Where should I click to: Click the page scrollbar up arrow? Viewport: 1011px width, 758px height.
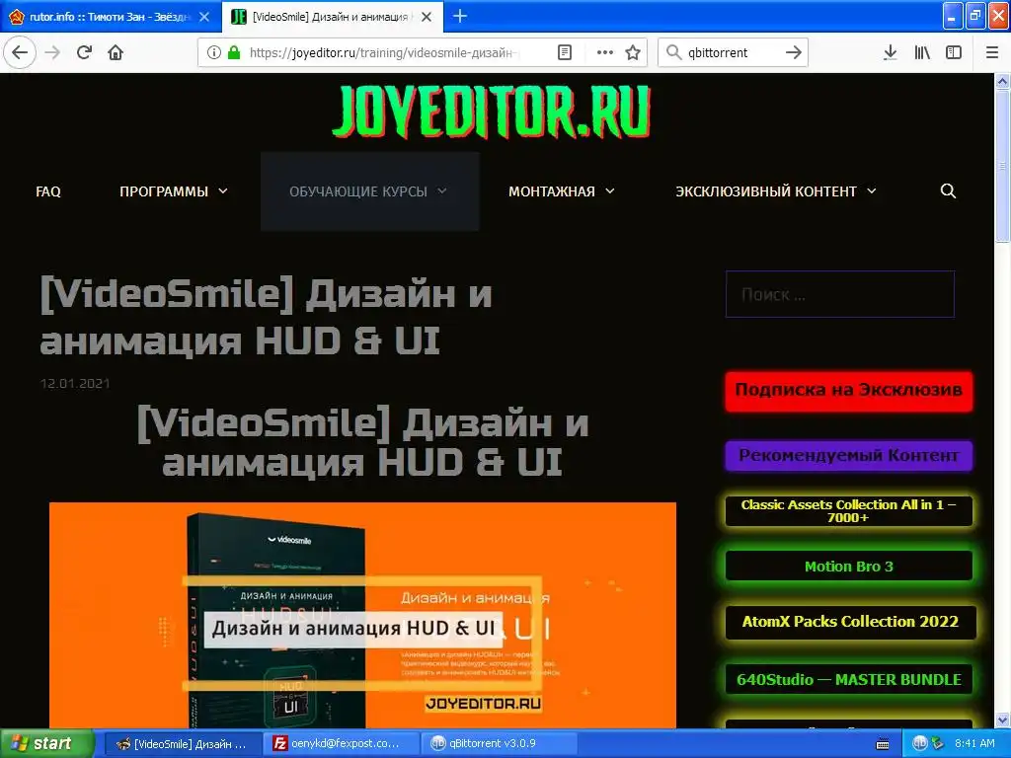[1003, 81]
